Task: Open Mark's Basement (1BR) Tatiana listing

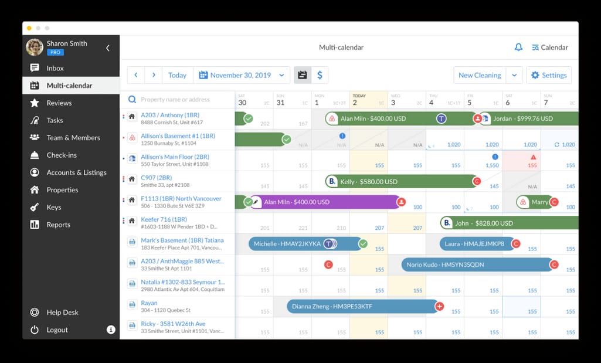Action: [x=182, y=240]
